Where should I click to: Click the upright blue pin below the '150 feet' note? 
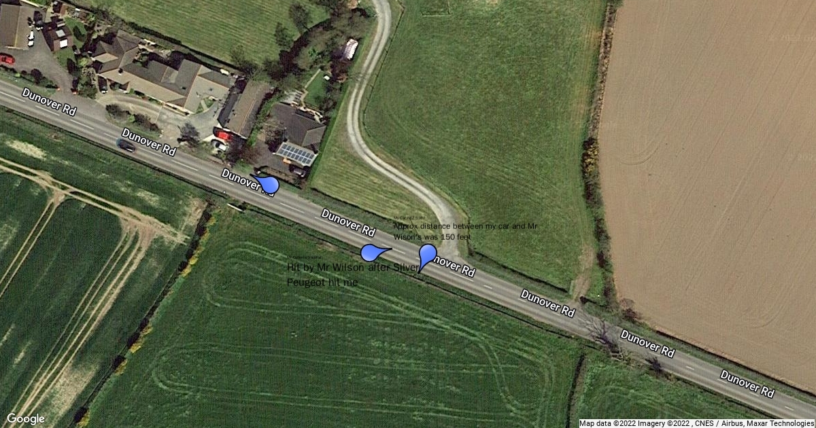click(x=426, y=257)
